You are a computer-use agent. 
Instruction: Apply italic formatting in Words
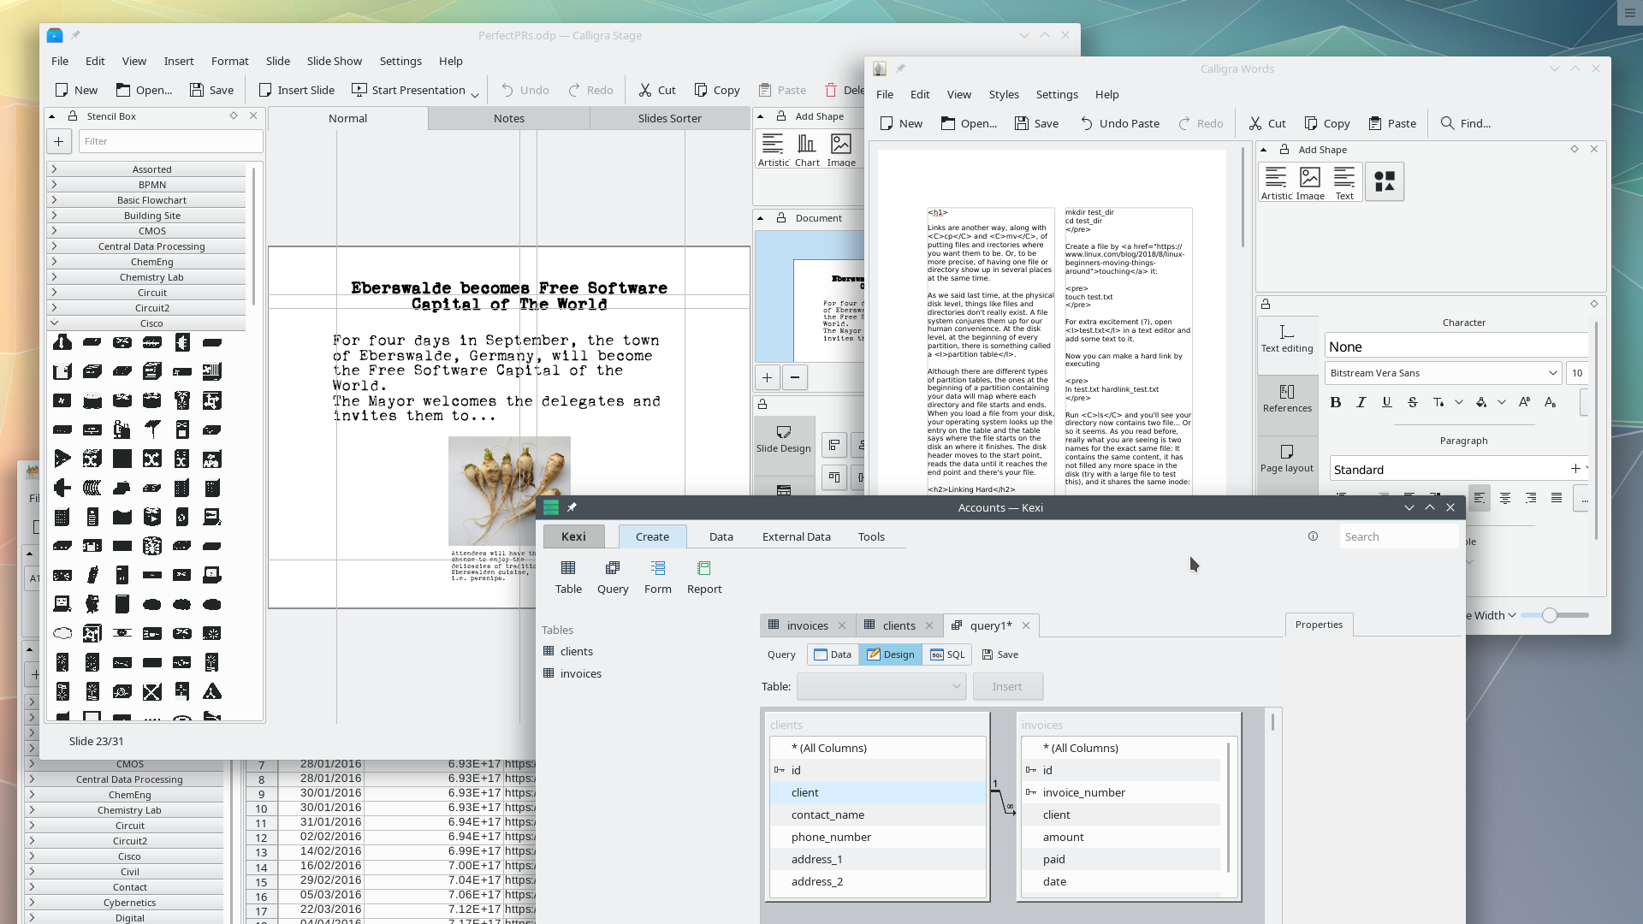1361,402
